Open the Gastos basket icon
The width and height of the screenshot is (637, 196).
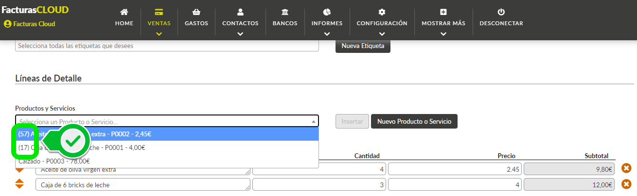click(x=196, y=12)
